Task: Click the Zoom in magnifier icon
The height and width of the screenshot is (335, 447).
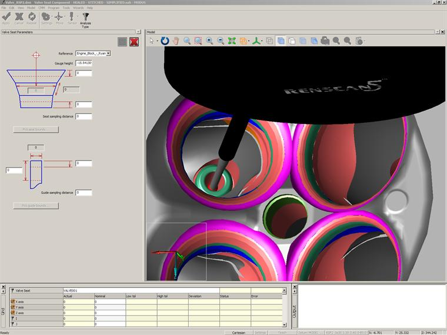Action: tap(209, 41)
